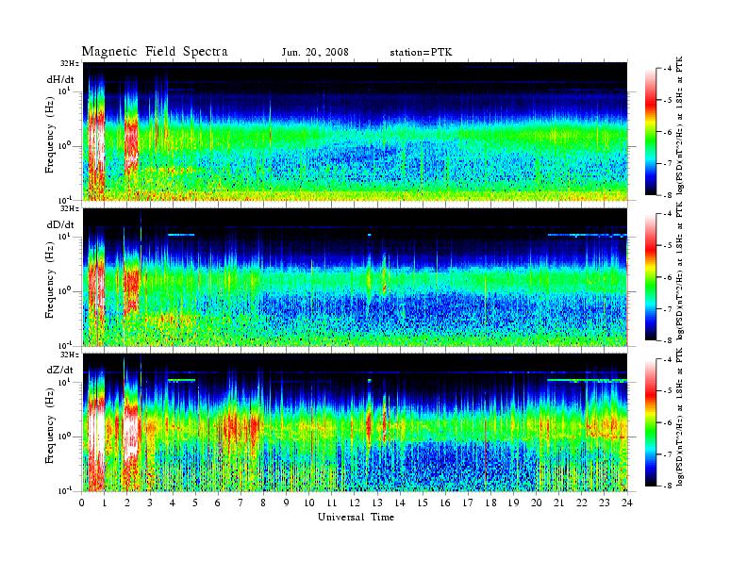Image resolution: width=747 pixels, height=577 pixels.
Task: Click hour "24" on the Universal Time axis
Action: click(x=627, y=503)
